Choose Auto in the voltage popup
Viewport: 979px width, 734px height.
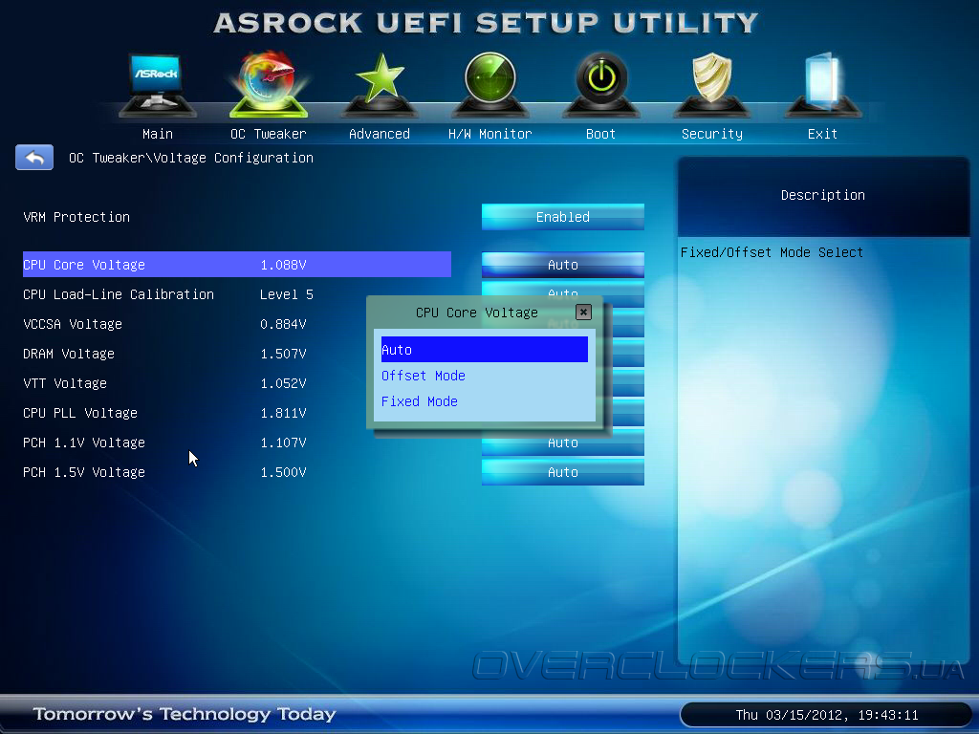[x=485, y=350]
